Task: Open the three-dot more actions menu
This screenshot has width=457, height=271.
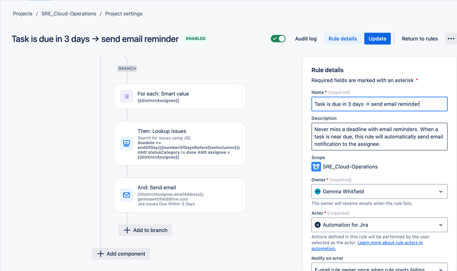Action: (451, 39)
